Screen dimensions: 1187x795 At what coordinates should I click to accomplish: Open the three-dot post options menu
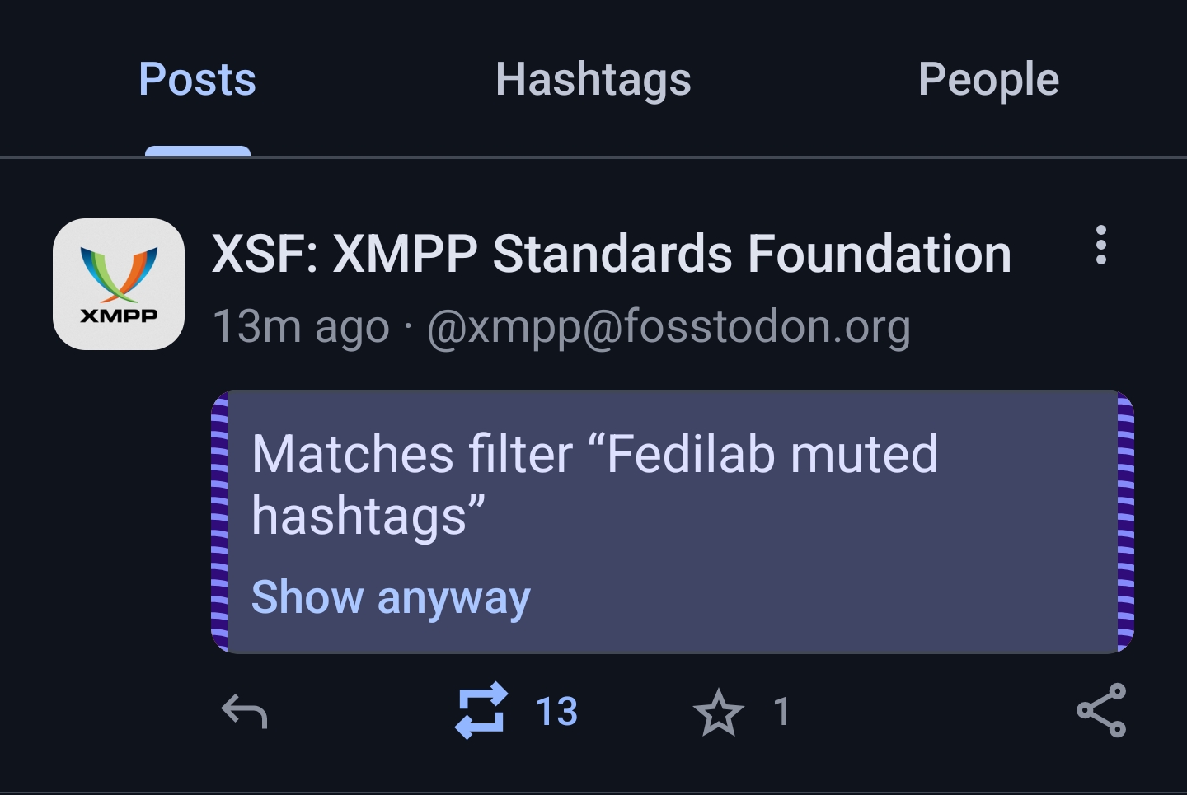click(x=1101, y=246)
